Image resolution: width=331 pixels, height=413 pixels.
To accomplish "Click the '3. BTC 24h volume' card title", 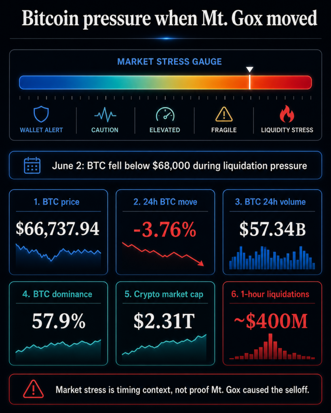I will click(x=270, y=202).
